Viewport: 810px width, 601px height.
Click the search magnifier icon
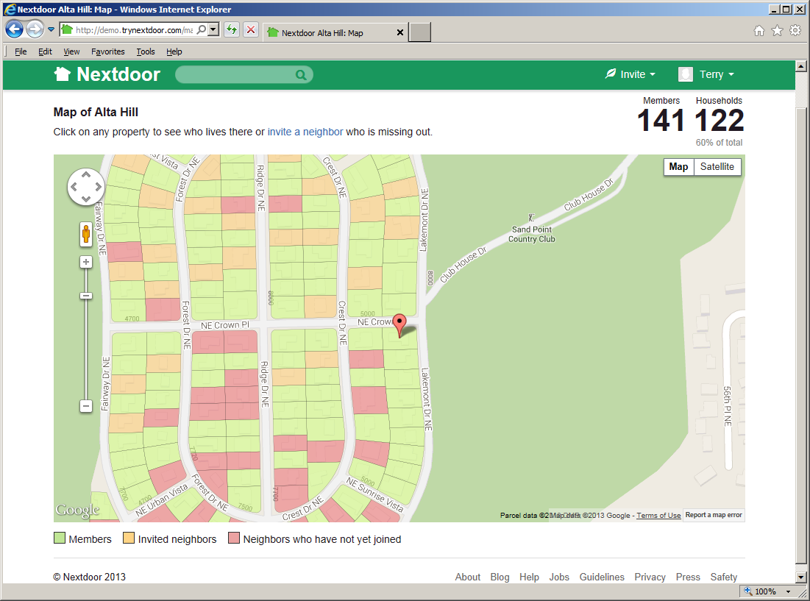pyautogui.click(x=300, y=74)
